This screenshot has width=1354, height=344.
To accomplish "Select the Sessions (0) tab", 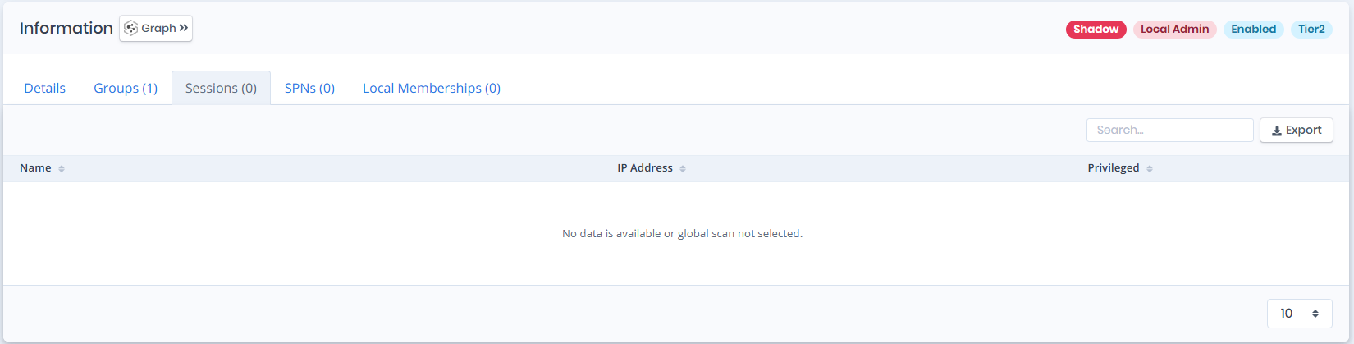I will click(x=221, y=88).
